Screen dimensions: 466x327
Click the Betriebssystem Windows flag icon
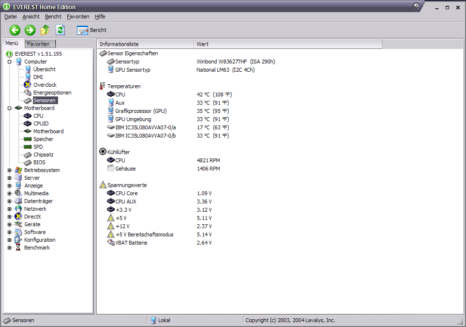[18, 170]
